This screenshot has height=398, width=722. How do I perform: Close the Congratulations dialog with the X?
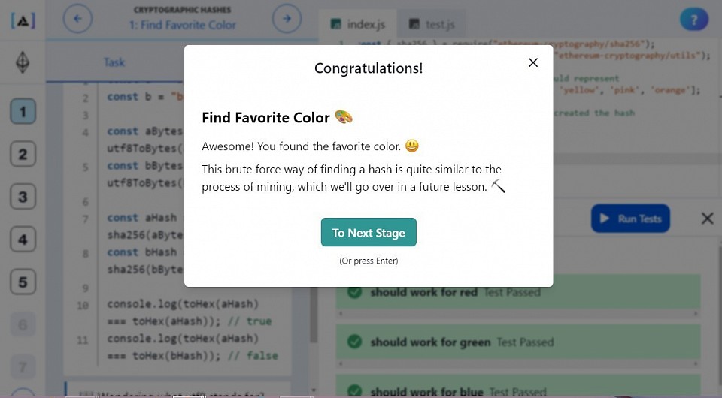pos(533,62)
